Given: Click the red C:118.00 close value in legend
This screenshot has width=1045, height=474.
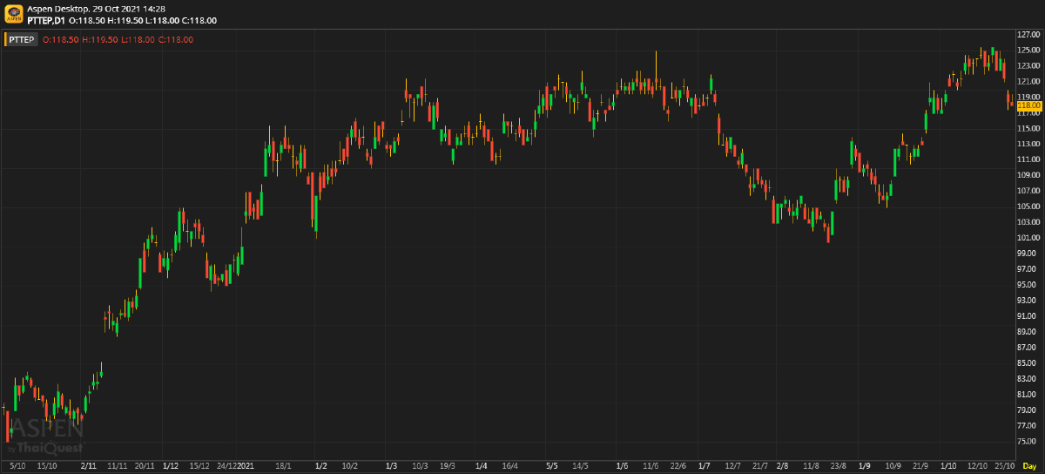Looking at the screenshot, I should point(176,40).
